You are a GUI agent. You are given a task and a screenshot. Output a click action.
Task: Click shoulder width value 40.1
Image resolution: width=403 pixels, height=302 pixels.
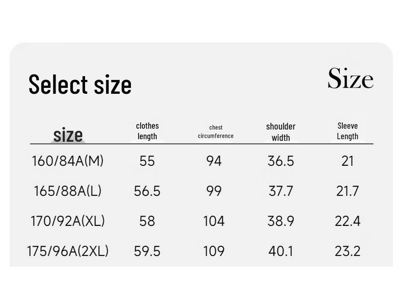280,251
